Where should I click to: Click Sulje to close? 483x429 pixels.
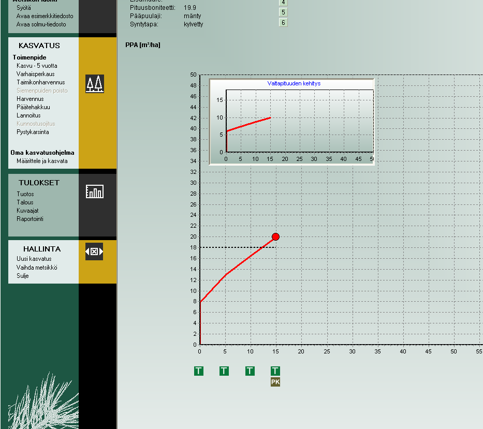(x=22, y=276)
